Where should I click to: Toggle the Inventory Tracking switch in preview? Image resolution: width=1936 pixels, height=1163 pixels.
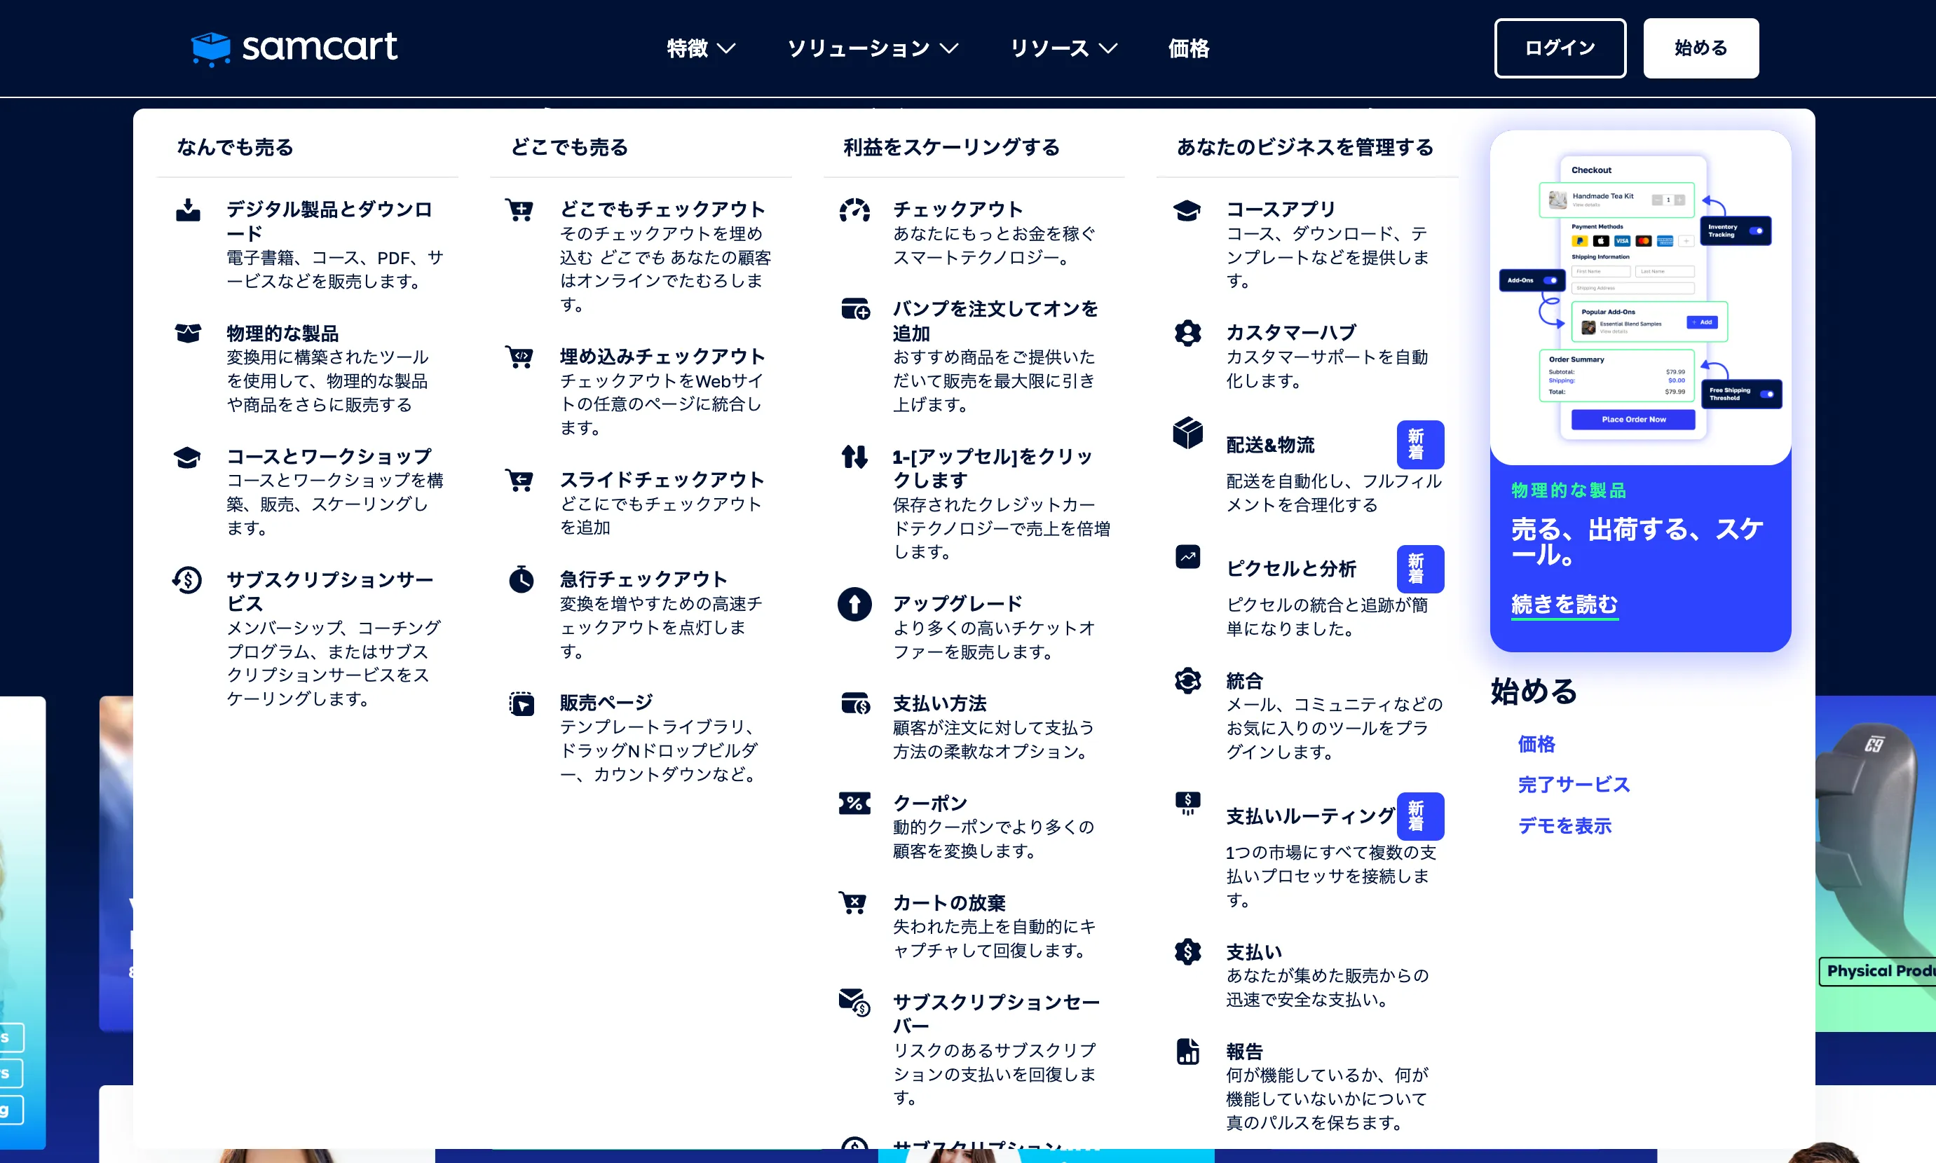[x=1755, y=231]
